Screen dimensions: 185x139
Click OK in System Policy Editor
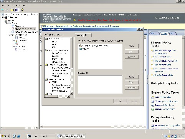(120, 101)
